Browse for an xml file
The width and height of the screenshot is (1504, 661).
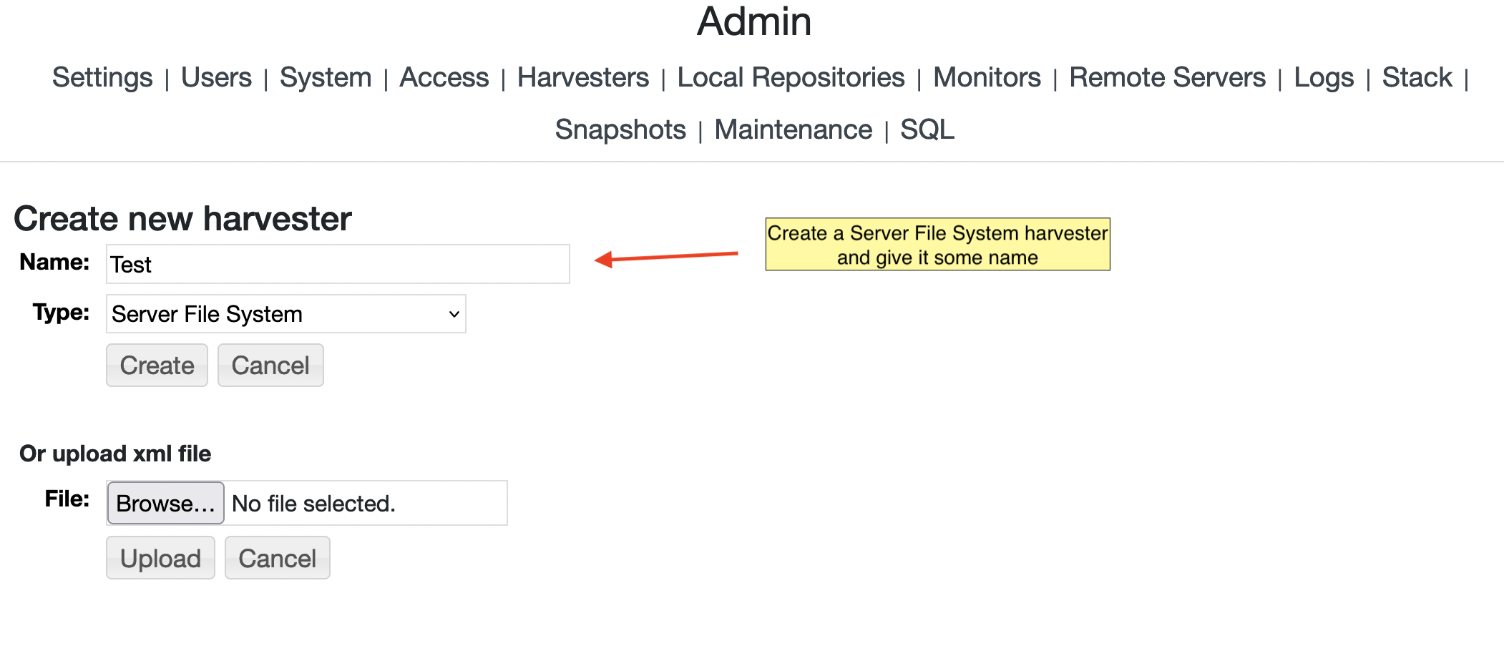tap(165, 504)
